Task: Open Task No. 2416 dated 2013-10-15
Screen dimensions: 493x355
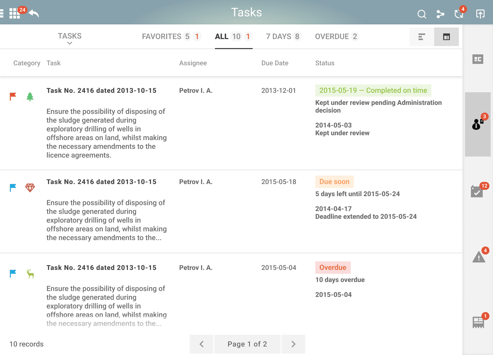Action: coord(101,90)
